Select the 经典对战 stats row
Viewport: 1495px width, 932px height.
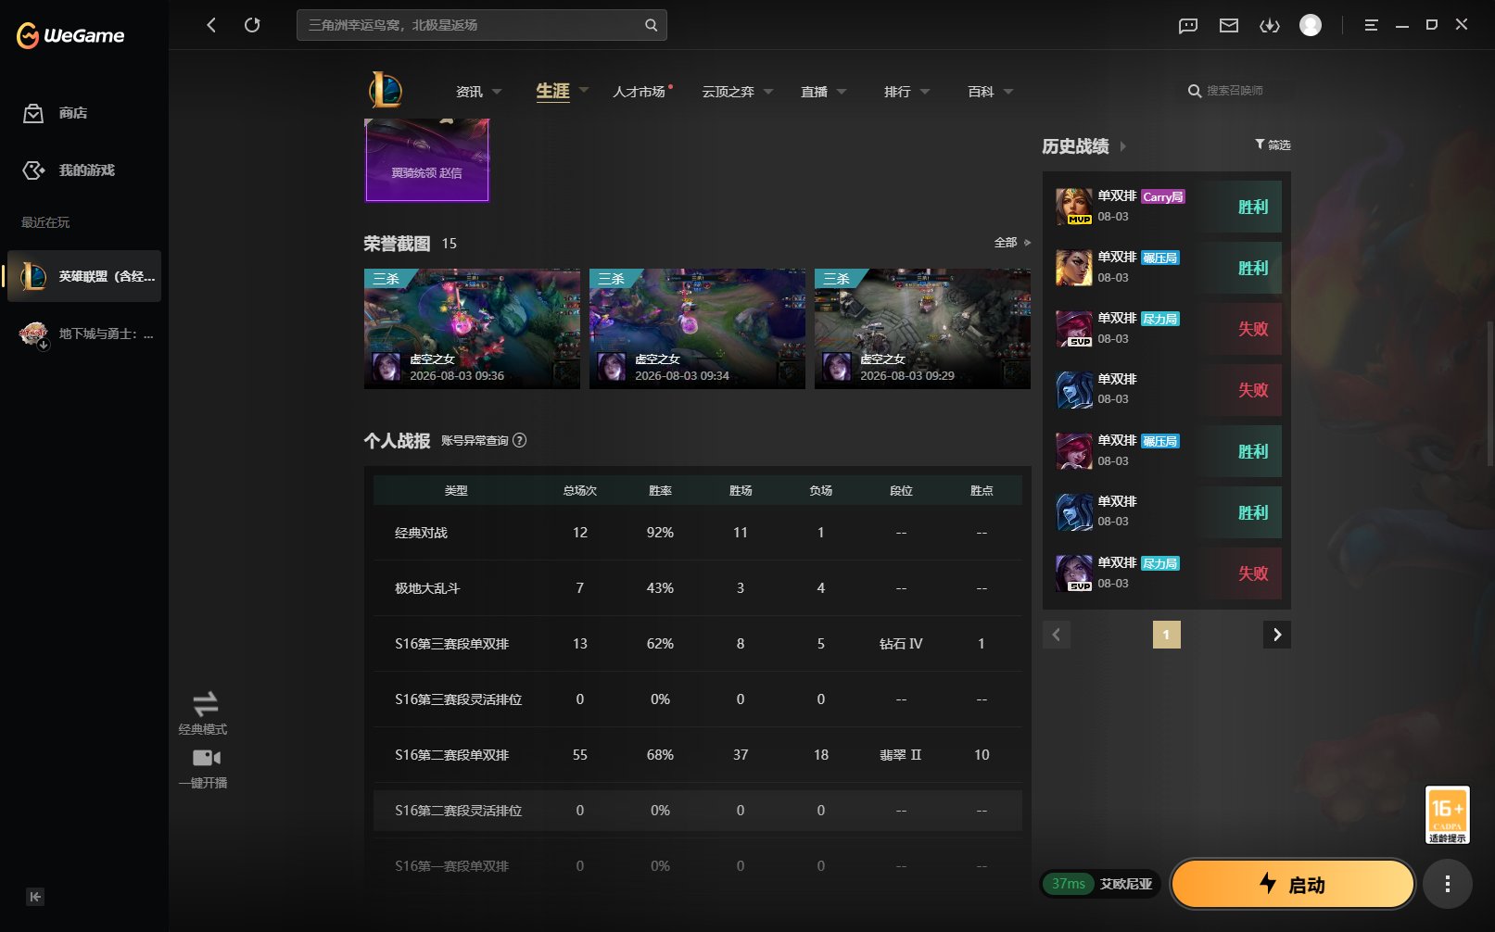coord(698,533)
